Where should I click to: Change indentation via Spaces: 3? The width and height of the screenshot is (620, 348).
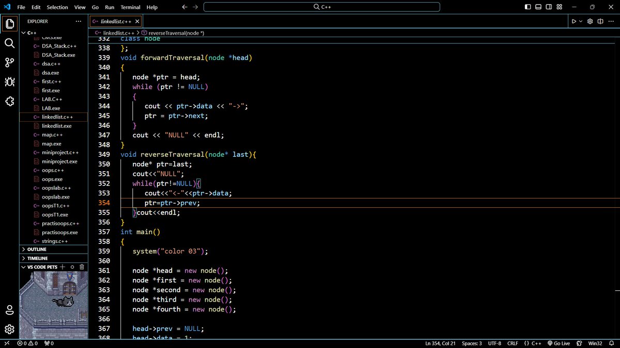tap(472, 343)
